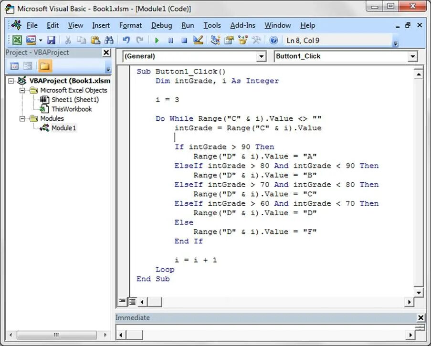Switch to Full Module View button
The image size is (431, 346).
tap(132, 302)
